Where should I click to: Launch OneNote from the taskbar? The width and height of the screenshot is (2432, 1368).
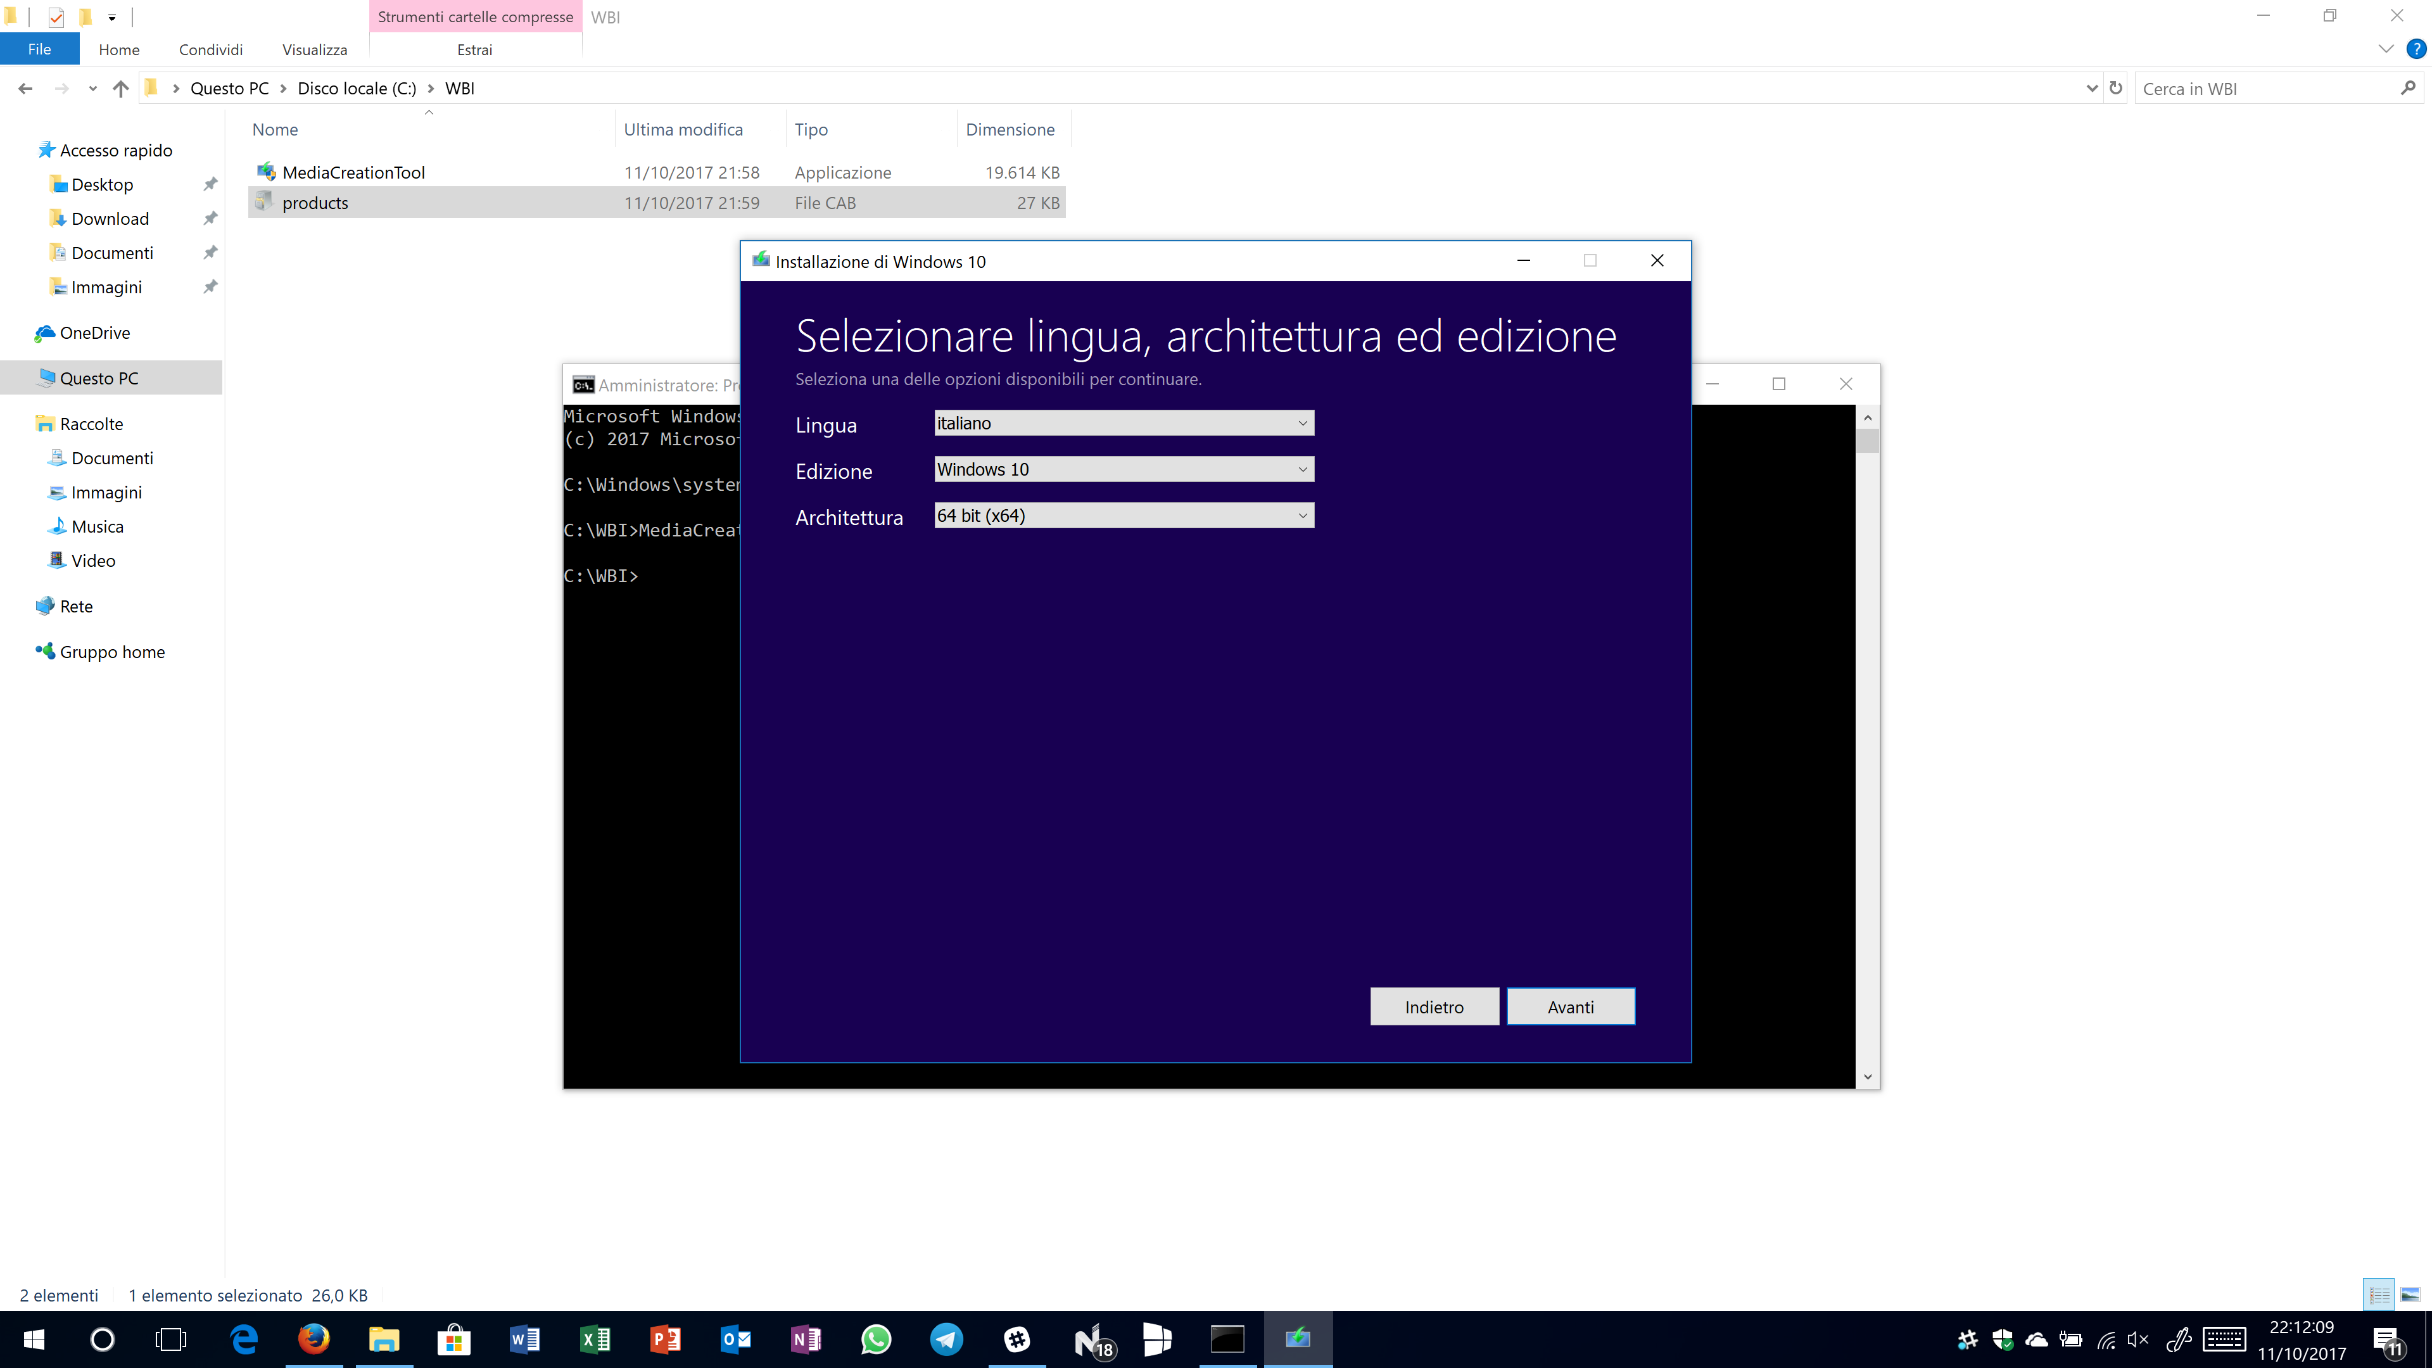click(806, 1339)
